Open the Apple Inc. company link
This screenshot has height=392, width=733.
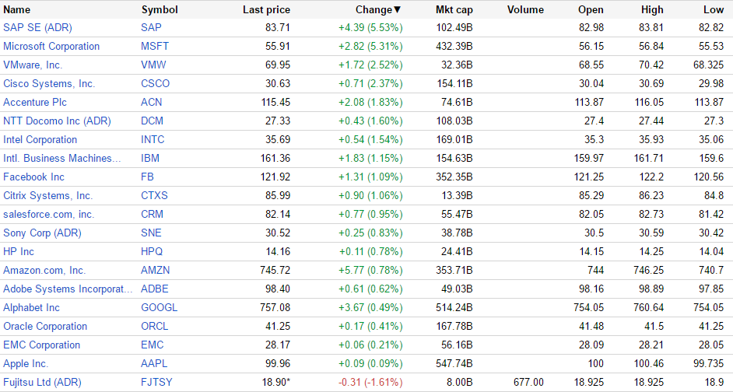26,363
